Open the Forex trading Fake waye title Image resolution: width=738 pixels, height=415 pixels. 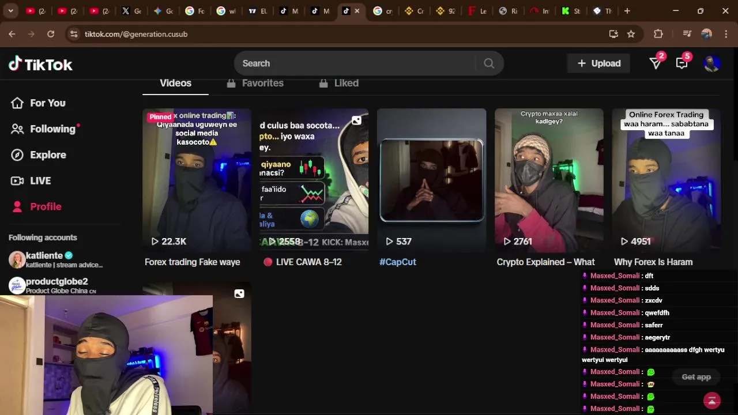pos(192,262)
